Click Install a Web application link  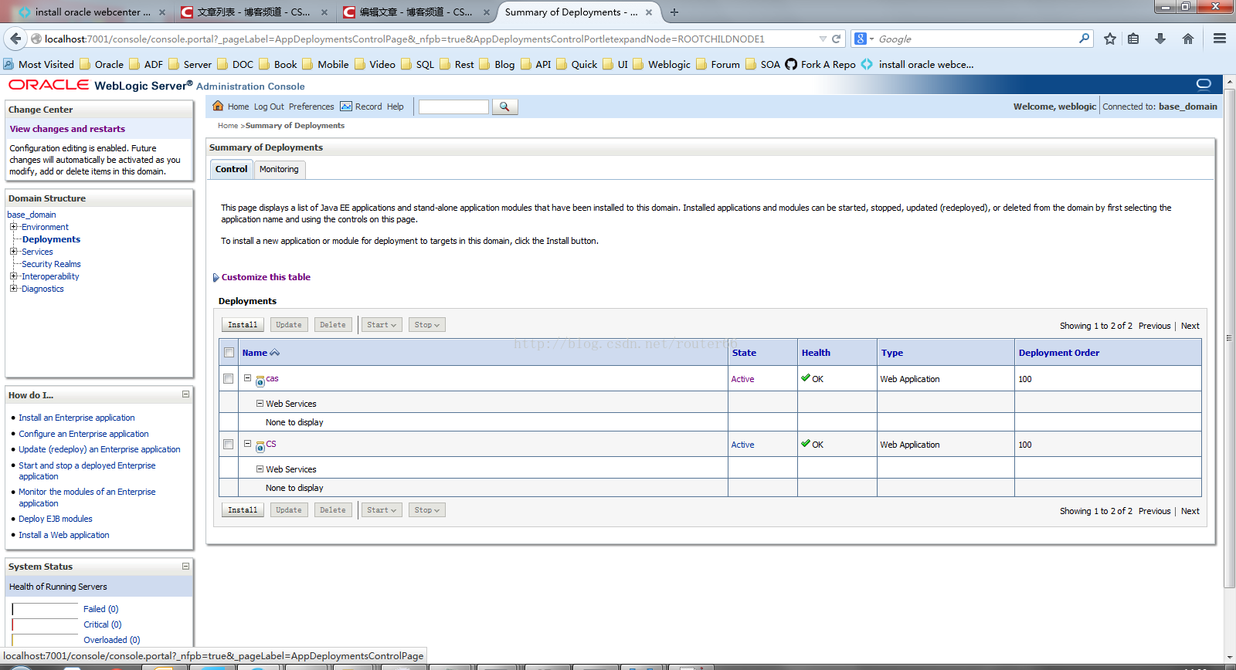click(x=64, y=535)
